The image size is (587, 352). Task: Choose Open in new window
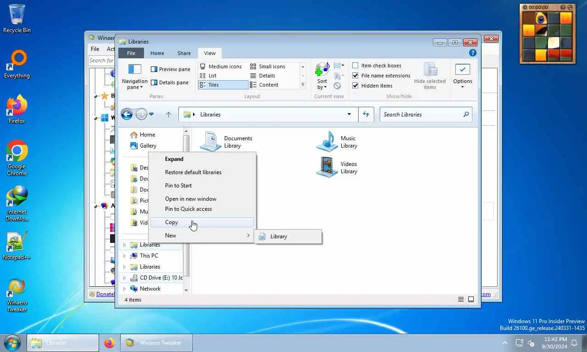202,199
